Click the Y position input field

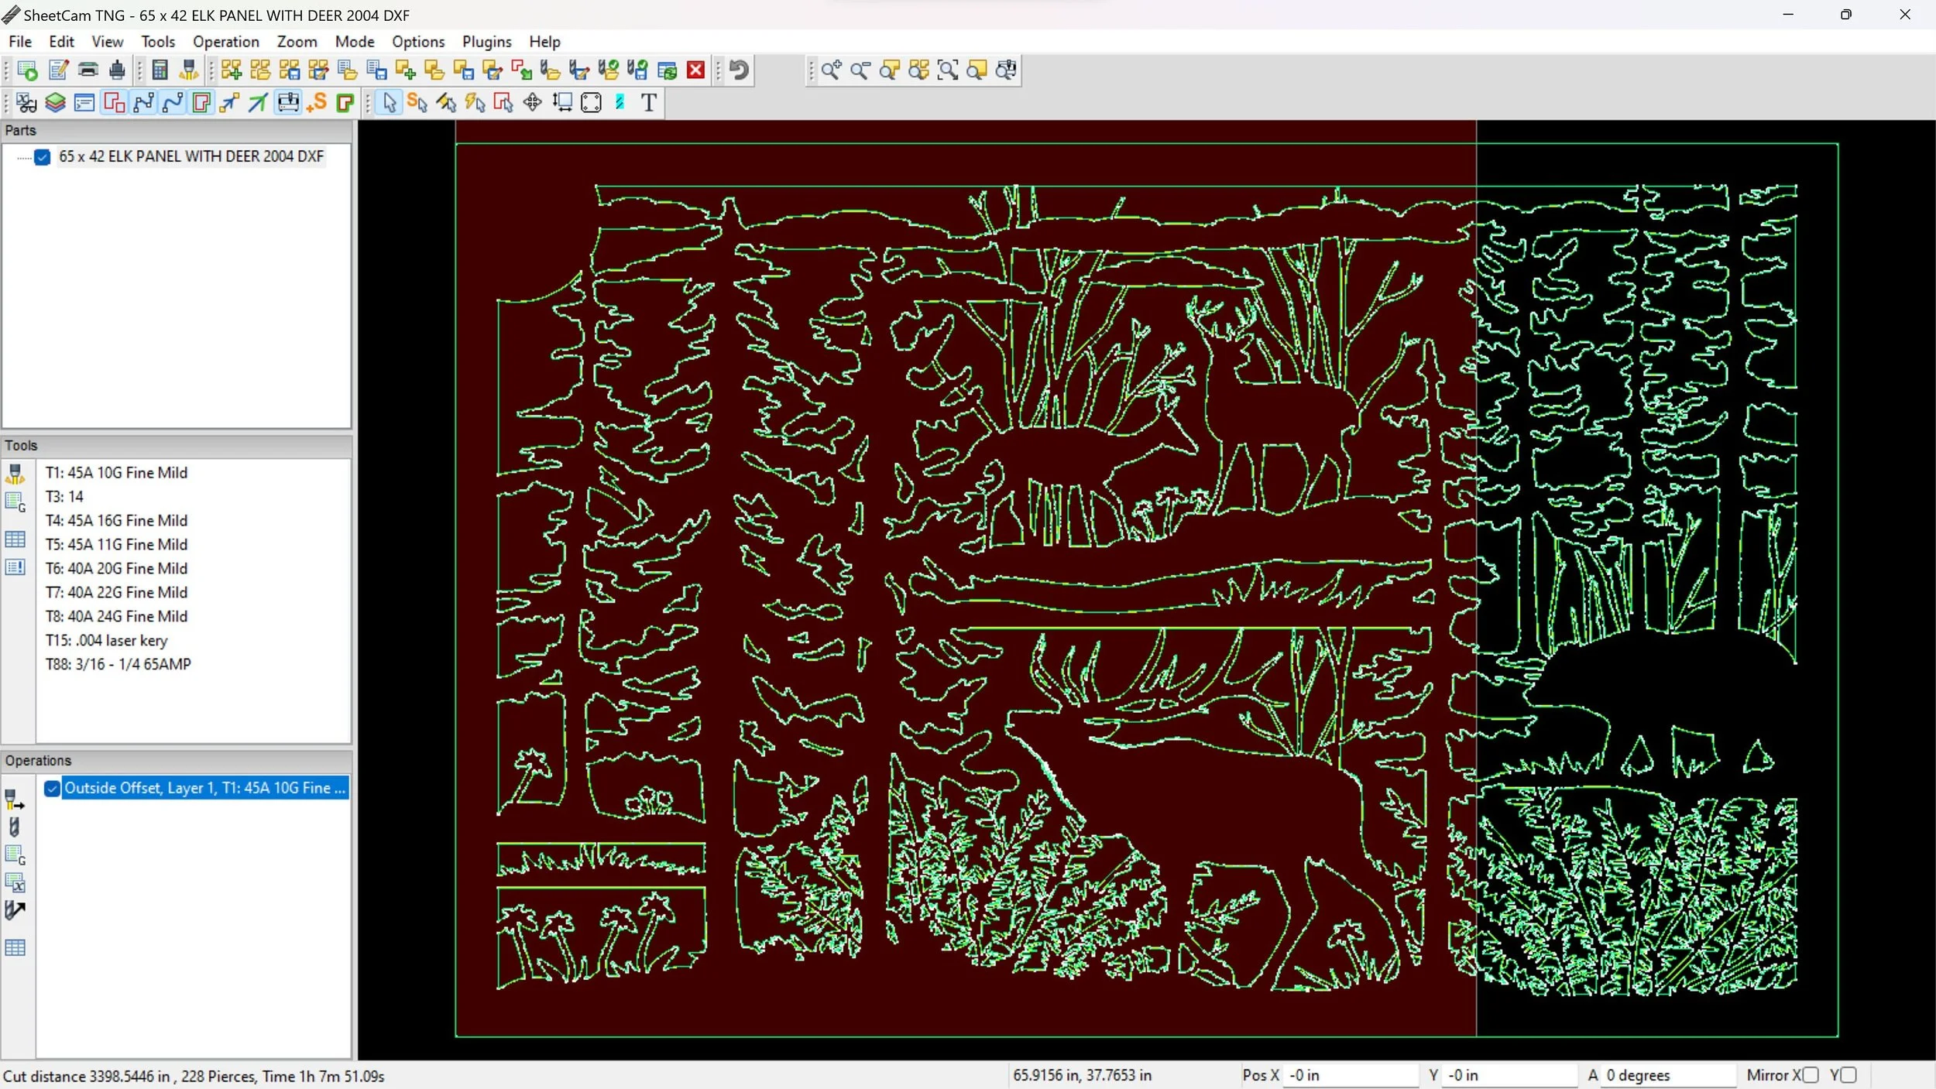pos(1510,1076)
